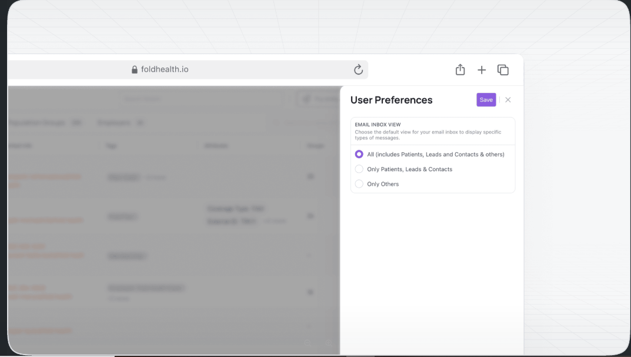The width and height of the screenshot is (631, 357).
Task: Click the blurred Attributes column header
Action: (216, 146)
